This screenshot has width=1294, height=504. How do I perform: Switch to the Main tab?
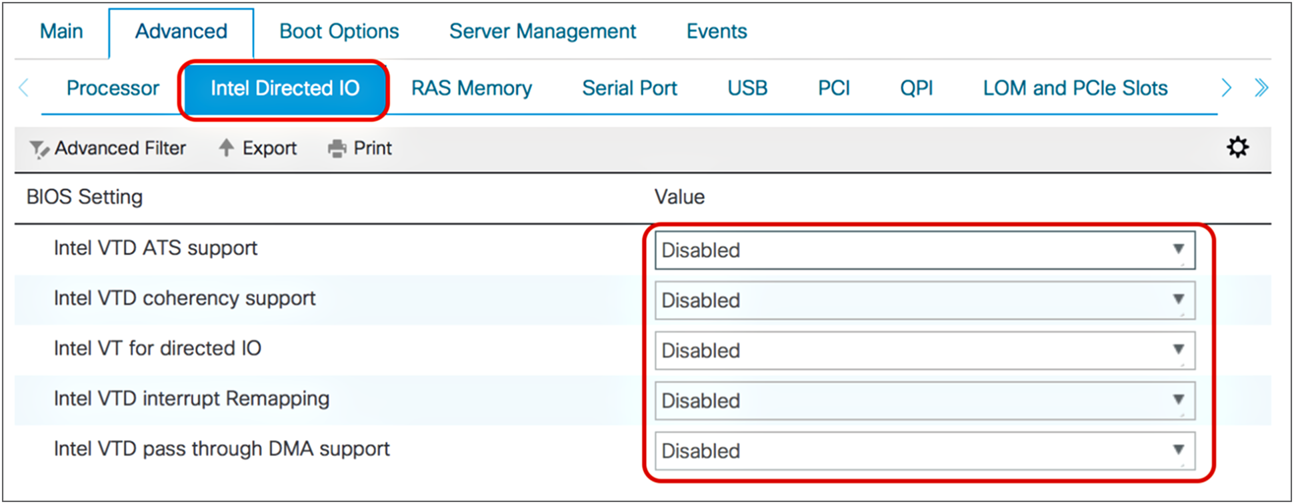click(x=61, y=31)
